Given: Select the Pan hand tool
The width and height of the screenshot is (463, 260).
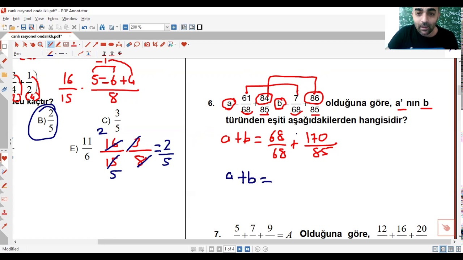Looking at the screenshot, I should [33, 44].
